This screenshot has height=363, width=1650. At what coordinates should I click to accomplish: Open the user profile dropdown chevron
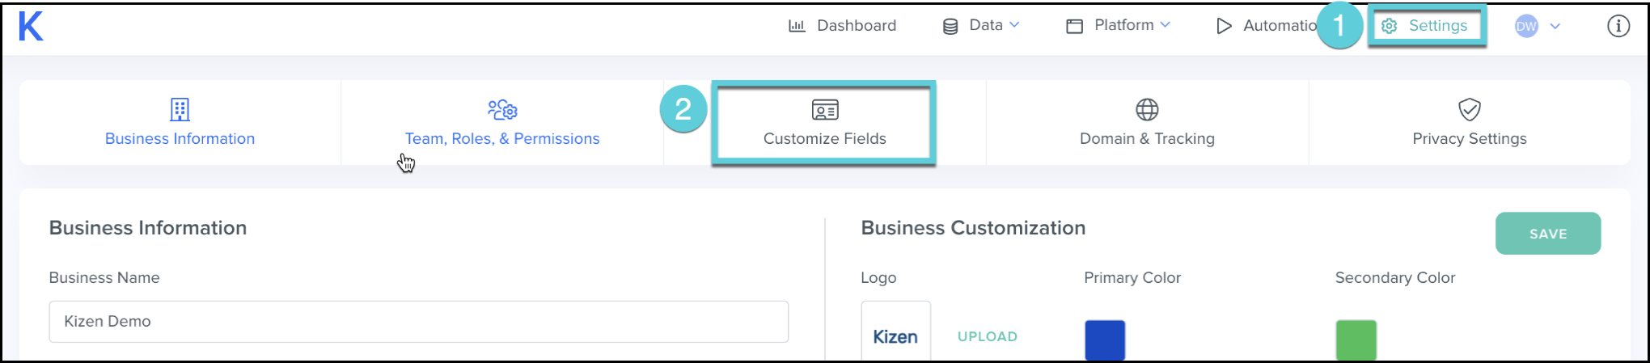coord(1555,26)
